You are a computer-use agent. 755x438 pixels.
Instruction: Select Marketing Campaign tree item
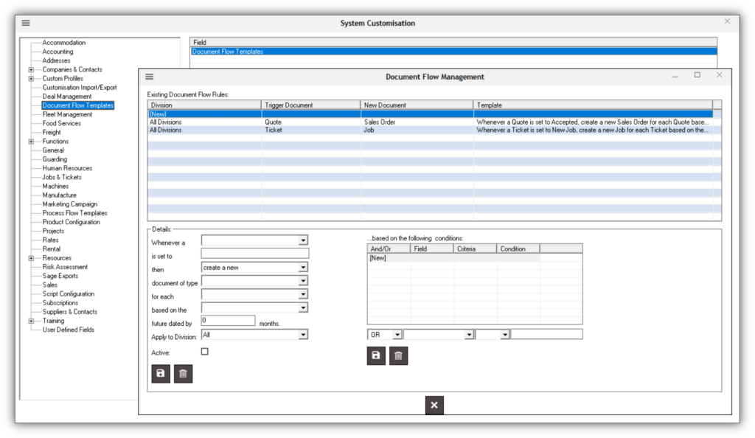pos(70,204)
